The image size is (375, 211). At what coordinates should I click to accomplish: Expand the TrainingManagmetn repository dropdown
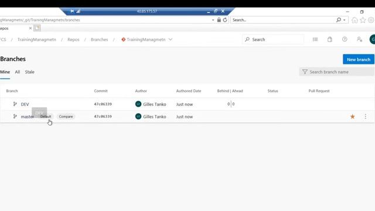[171, 39]
